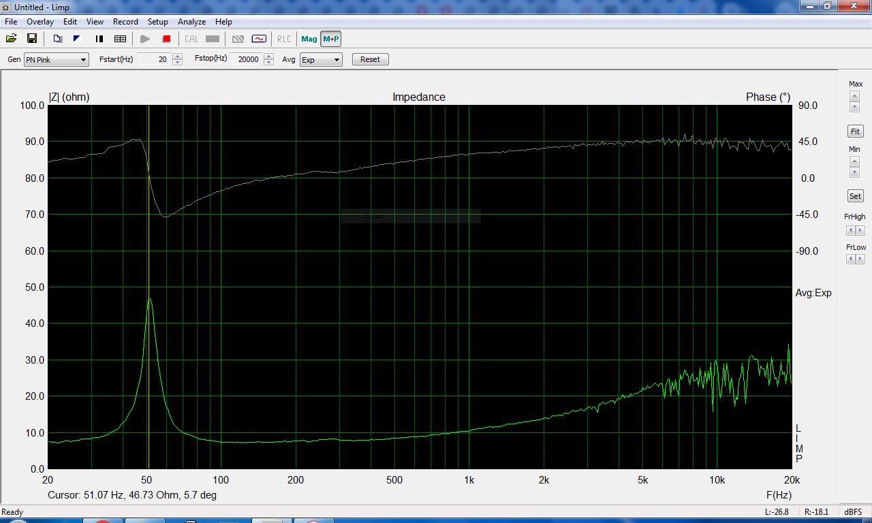872x523 pixels.
Task: Click the R:-18.1 level in status bar
Action: coord(816,512)
